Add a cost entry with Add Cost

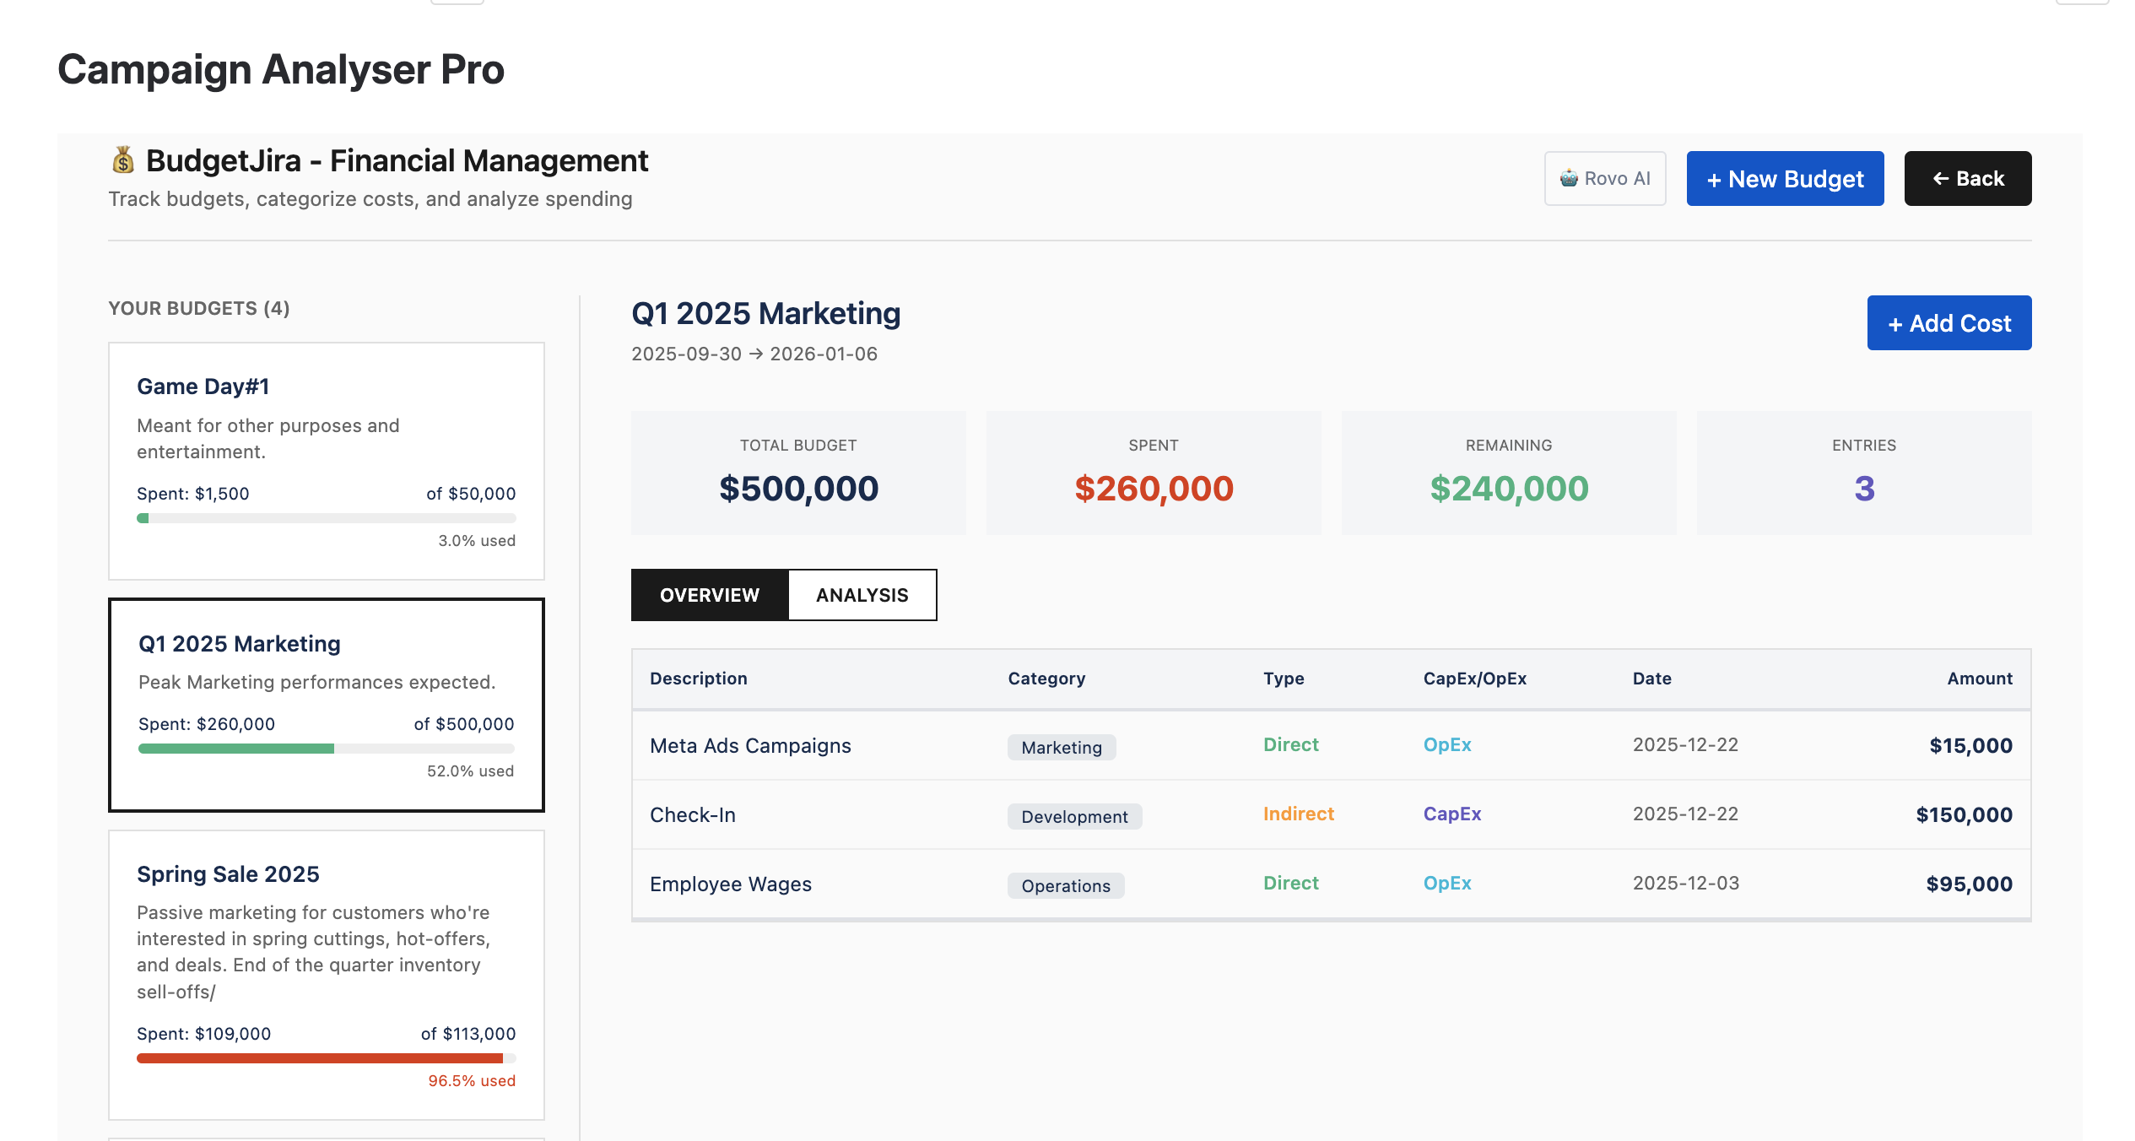click(x=1949, y=323)
